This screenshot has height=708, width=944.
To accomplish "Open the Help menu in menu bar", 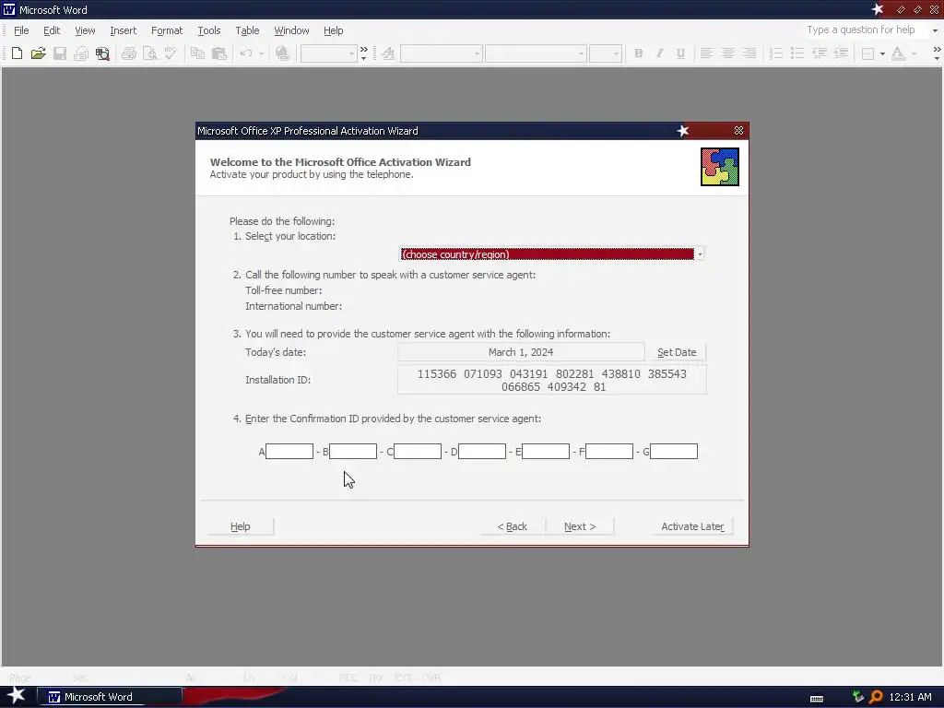I will [333, 30].
